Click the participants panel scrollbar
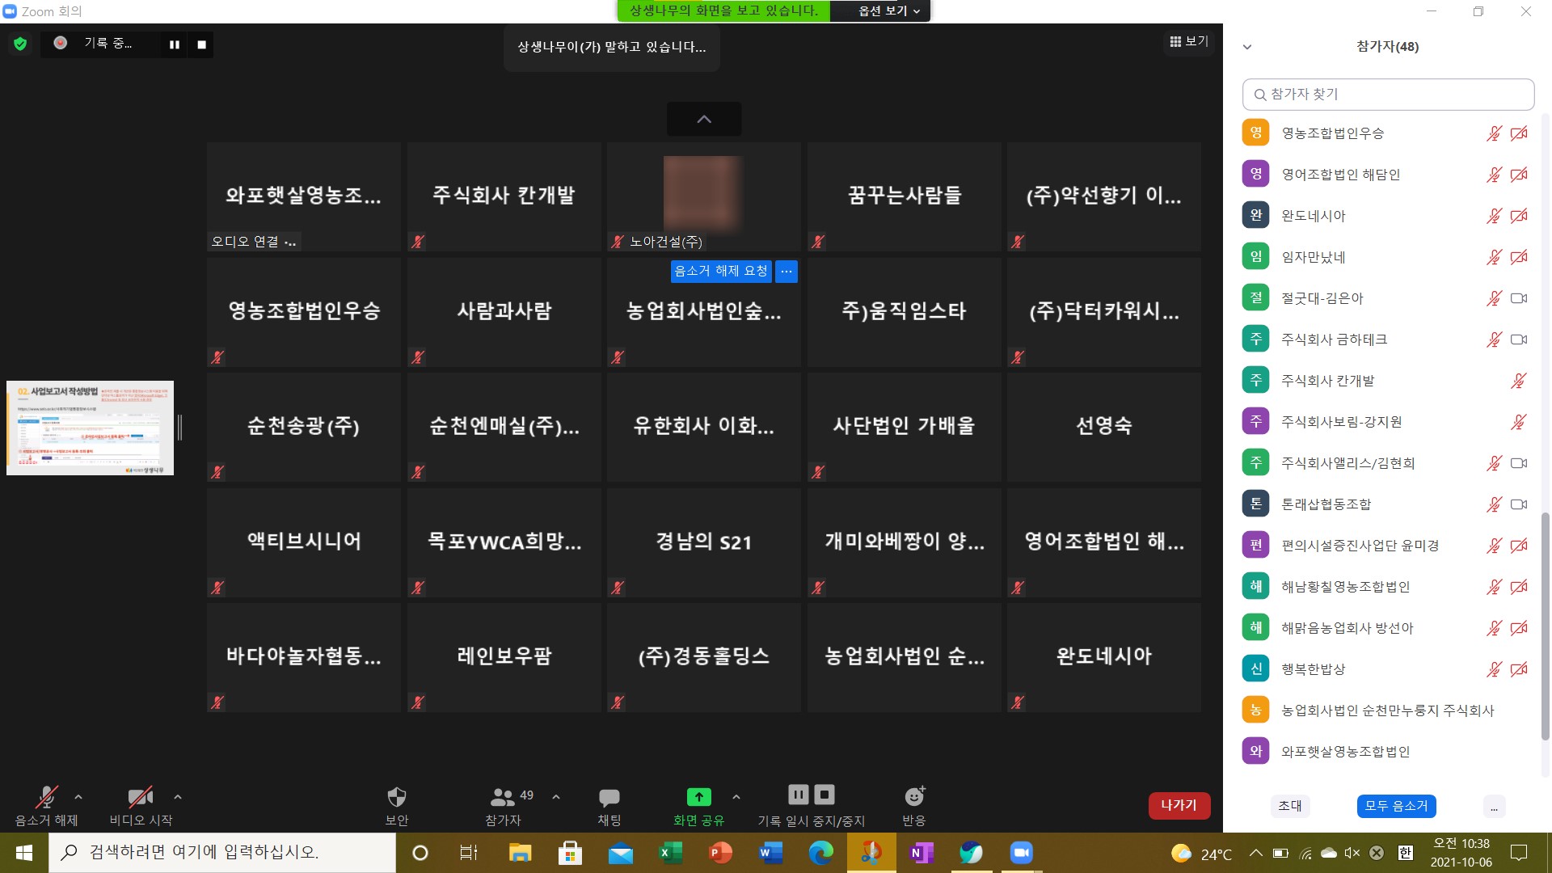The width and height of the screenshot is (1552, 873). click(x=1545, y=626)
